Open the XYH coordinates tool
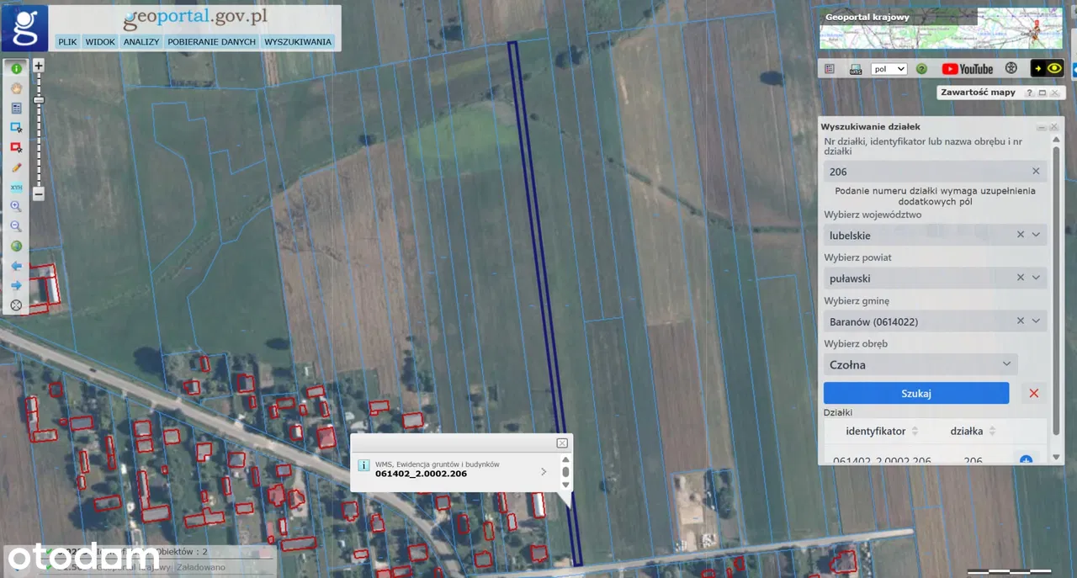This screenshot has width=1077, height=578. (16, 187)
